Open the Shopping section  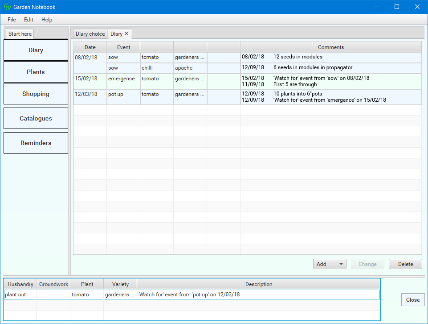tap(36, 94)
